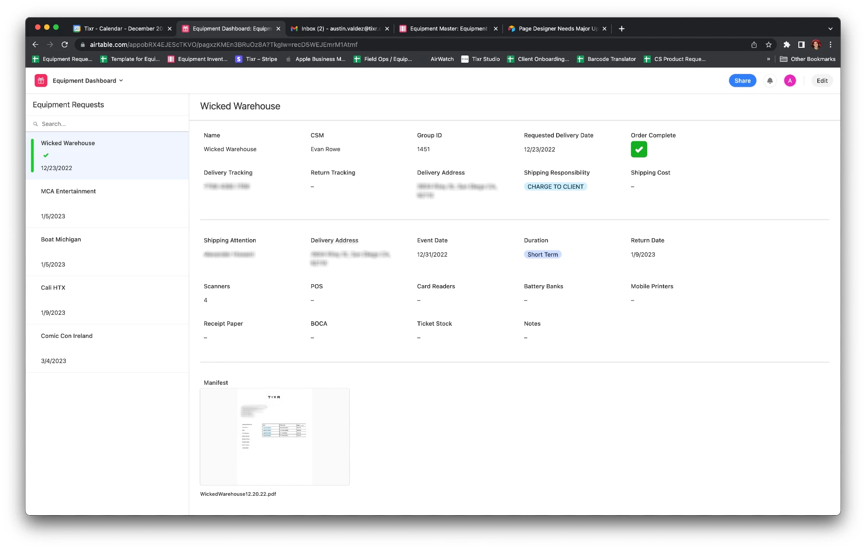Open the Tixr Studio bookmark
This screenshot has height=549, width=866.
click(x=480, y=59)
